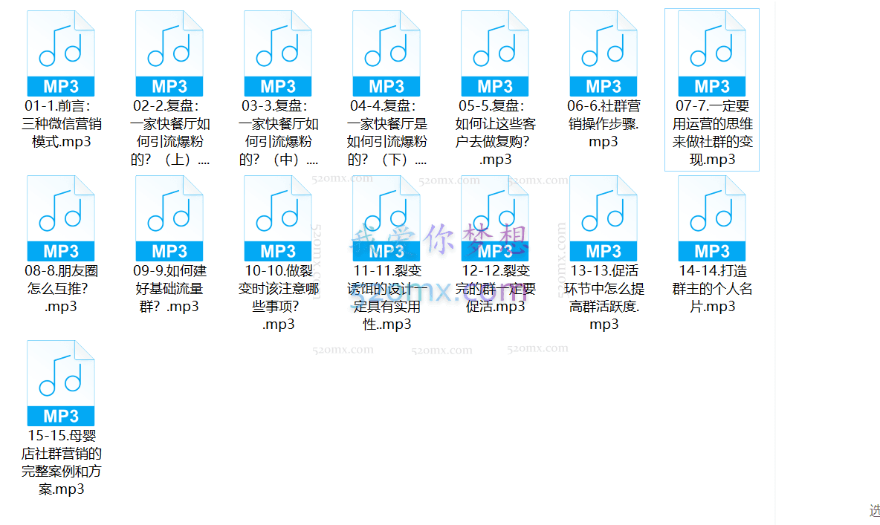Select the highlighted 07-7 file icon
This screenshot has height=525, width=880.
712,53
